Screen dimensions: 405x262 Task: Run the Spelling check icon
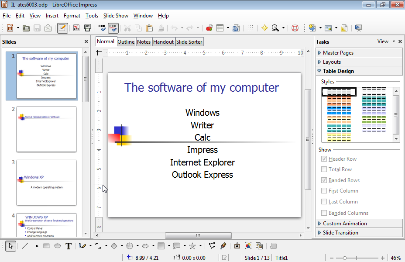click(x=102, y=28)
